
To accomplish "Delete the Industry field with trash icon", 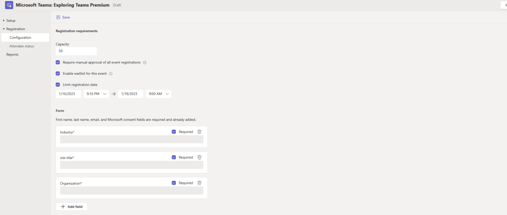I will [x=199, y=132].
